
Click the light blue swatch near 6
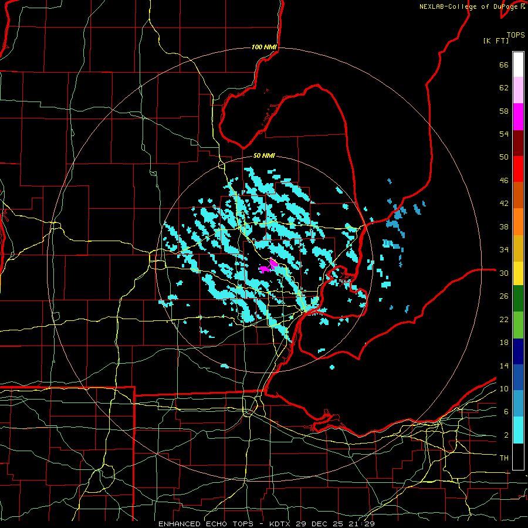(x=518, y=404)
